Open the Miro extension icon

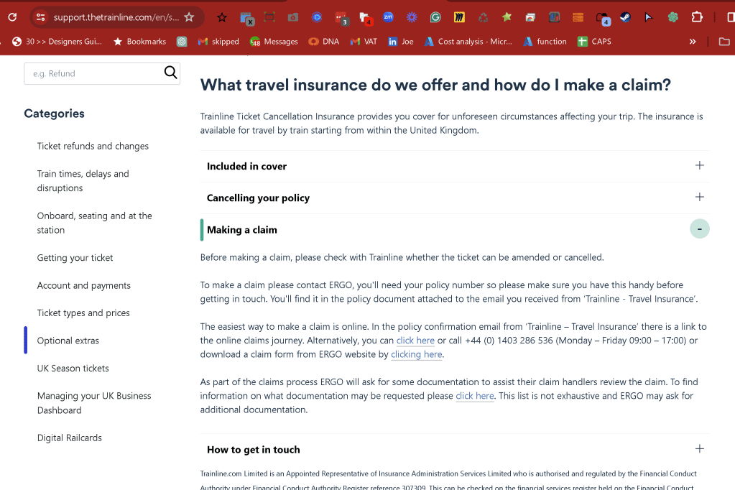pos(459,17)
